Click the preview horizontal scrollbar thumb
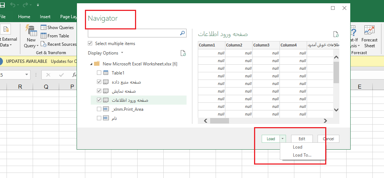 (x=220, y=121)
